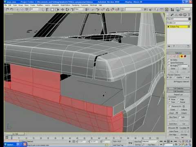Click the Pin Stack icon
Viewport: 196px width, 147px height.
[x=169, y=47]
